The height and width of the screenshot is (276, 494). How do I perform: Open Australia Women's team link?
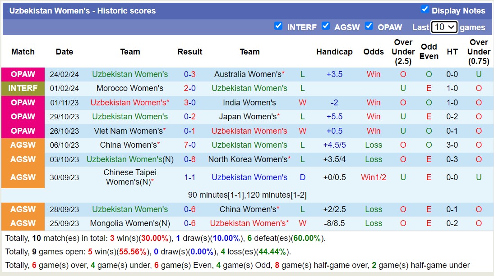click(248, 74)
